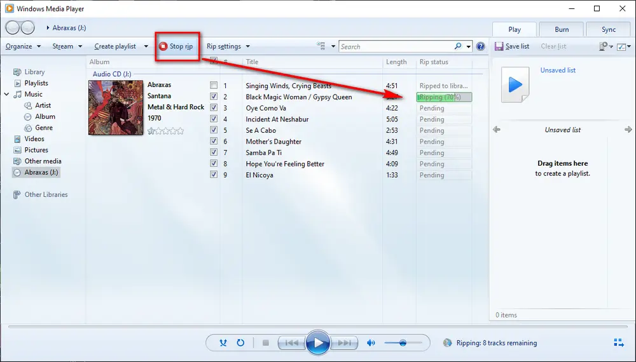Select the Playlists icon in sidebar
Screen dimensions: 636x362
(17, 83)
